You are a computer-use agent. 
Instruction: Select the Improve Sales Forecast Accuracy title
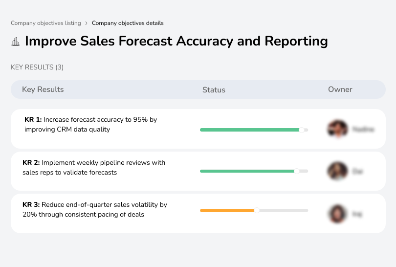176,41
